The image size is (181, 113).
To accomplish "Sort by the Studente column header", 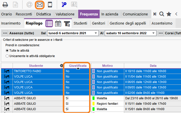I will tap(36, 66).
